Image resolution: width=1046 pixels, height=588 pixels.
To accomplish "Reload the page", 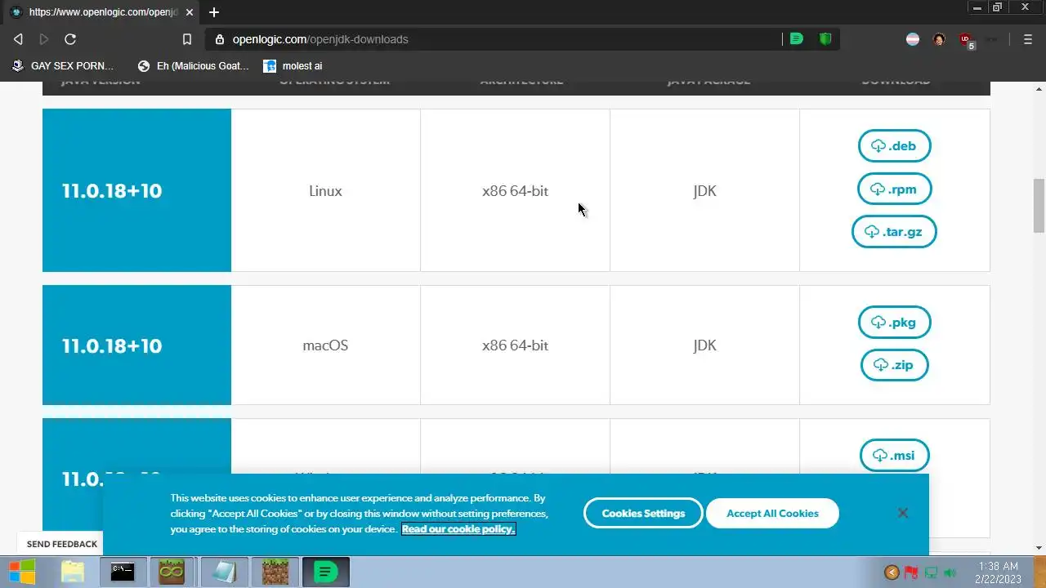I will click(70, 39).
